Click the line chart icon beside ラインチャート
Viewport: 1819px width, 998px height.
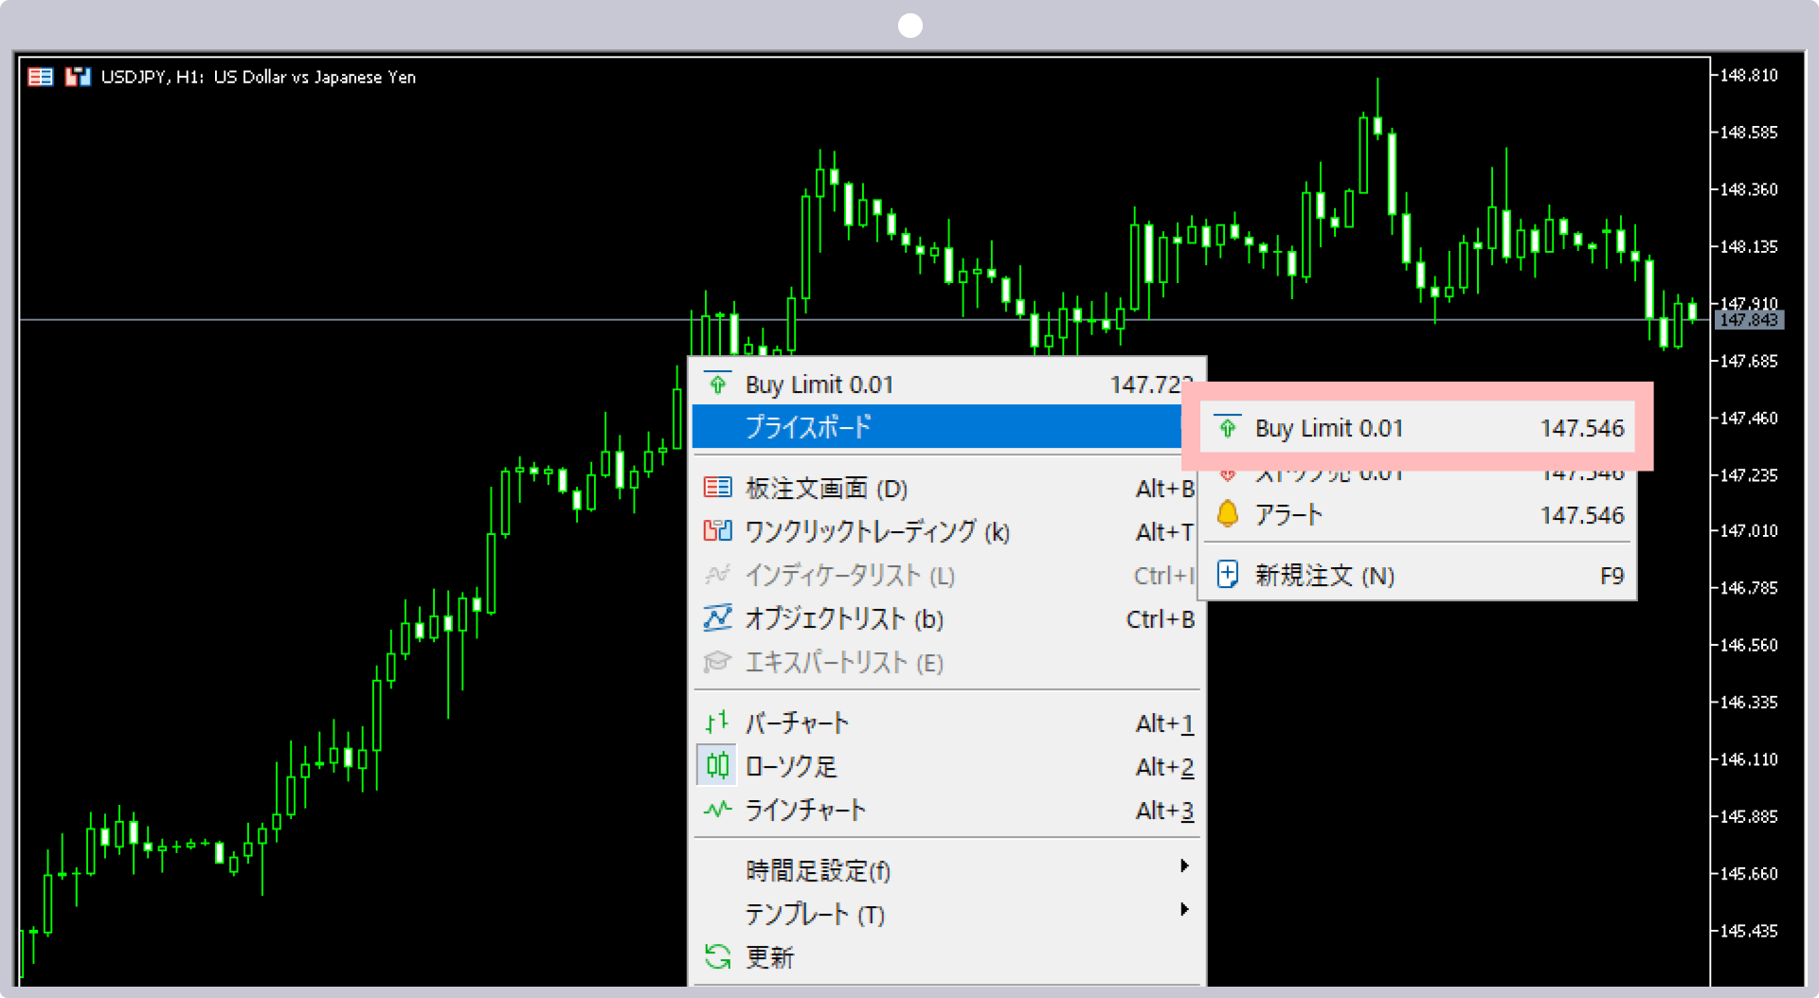[717, 810]
